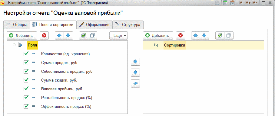275x116 pixels.
Task: Select Рентабельность продаж (%) text row
Action: click(67, 98)
